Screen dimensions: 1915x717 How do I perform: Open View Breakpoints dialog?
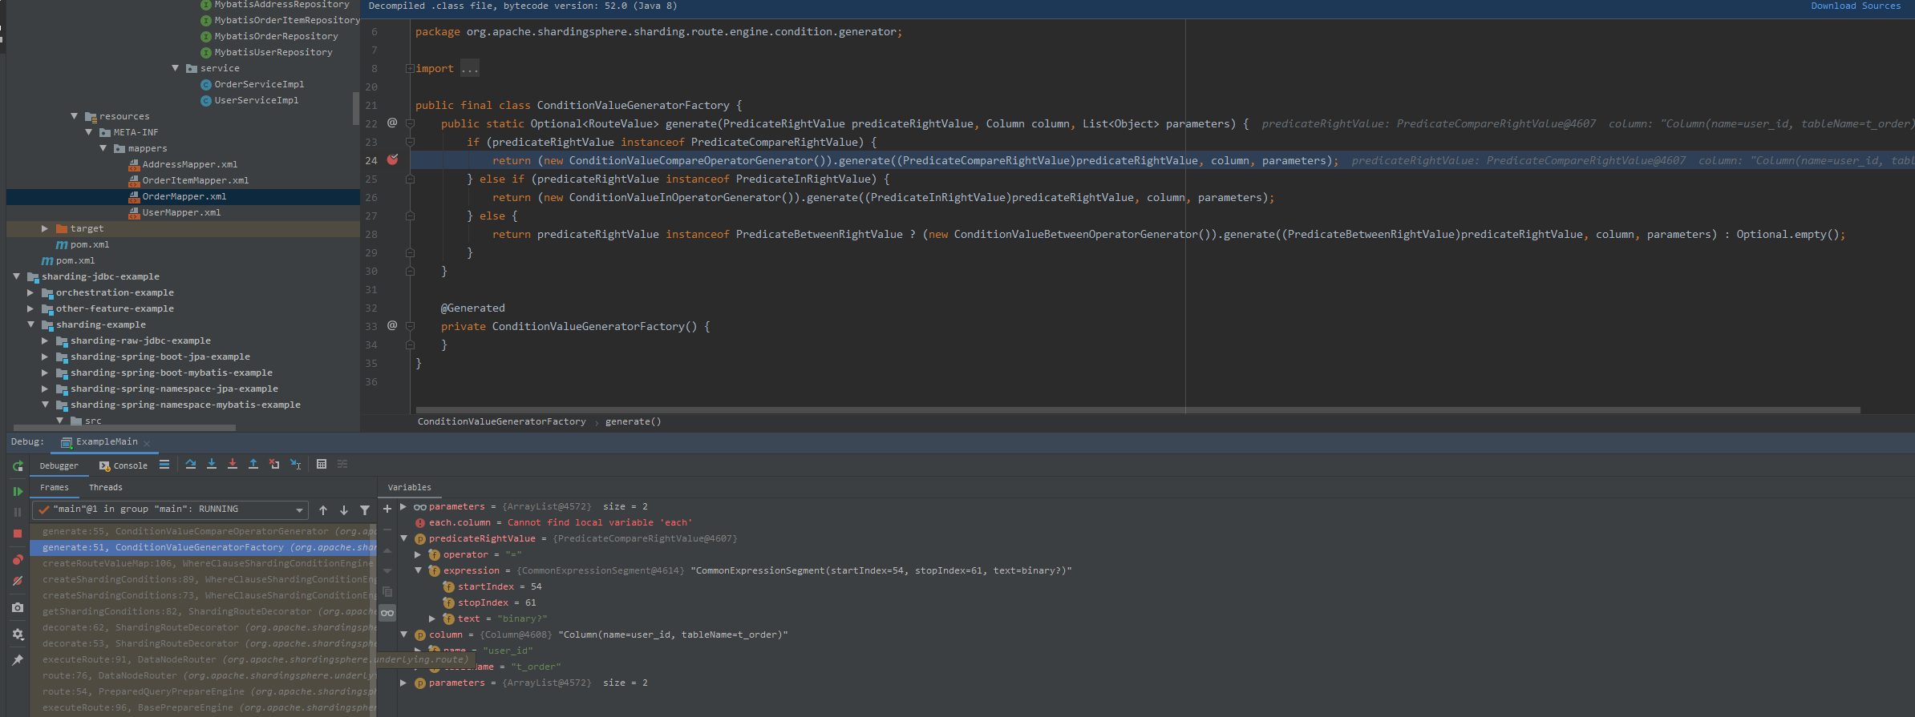[18, 559]
